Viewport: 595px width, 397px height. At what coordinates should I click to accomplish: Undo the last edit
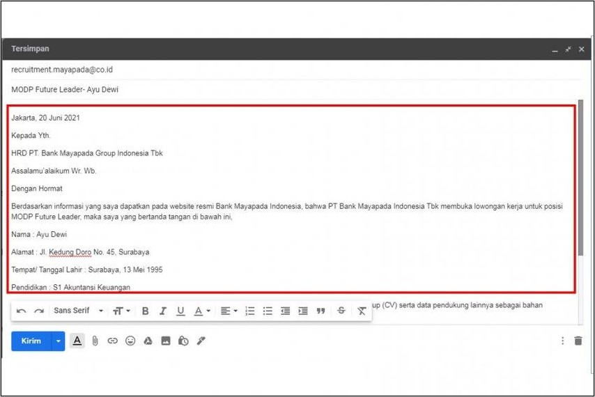[21, 311]
